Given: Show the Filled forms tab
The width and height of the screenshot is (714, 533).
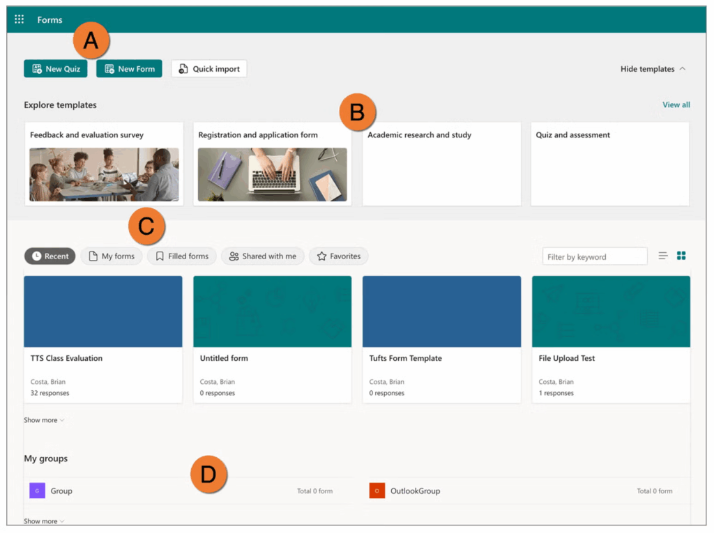Looking at the screenshot, I should (x=182, y=256).
